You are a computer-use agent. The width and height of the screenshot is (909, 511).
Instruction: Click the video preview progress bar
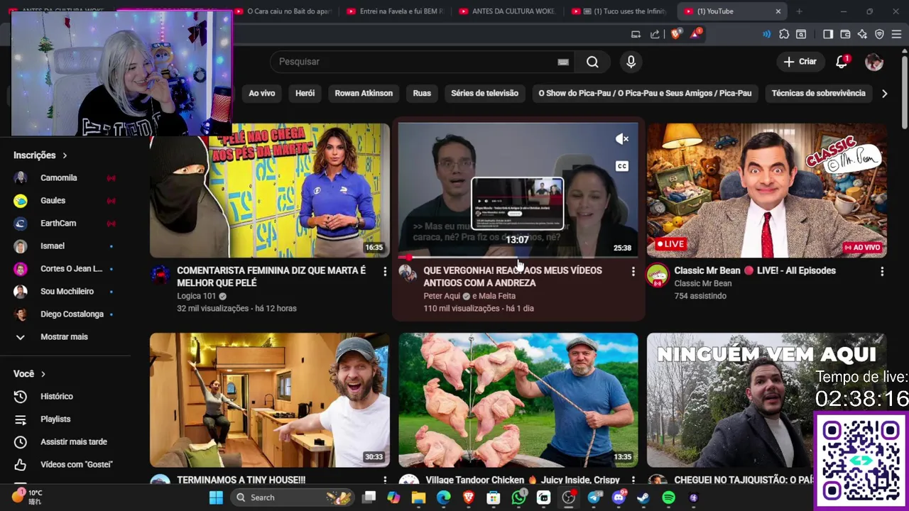coord(518,257)
